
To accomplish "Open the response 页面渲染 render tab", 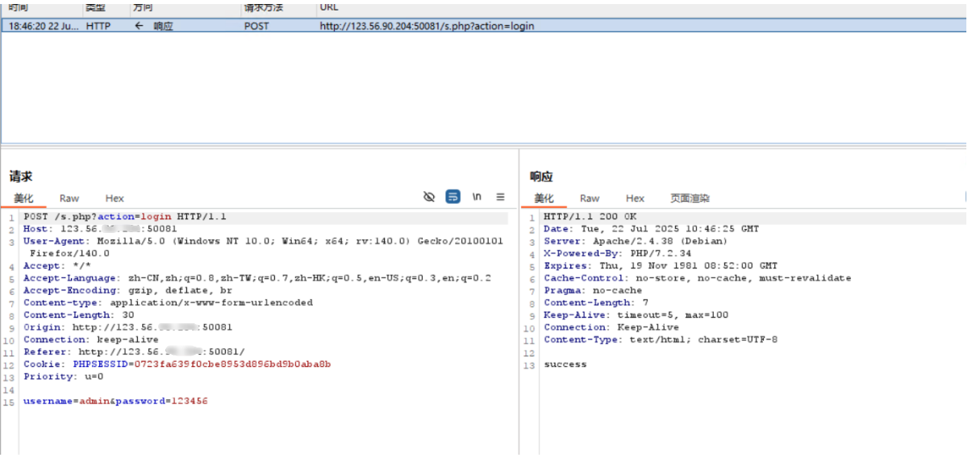I will tap(690, 198).
